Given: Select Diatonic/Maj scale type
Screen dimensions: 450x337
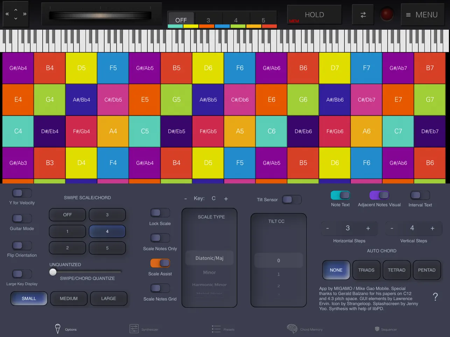Looking at the screenshot, I should click(x=209, y=258).
